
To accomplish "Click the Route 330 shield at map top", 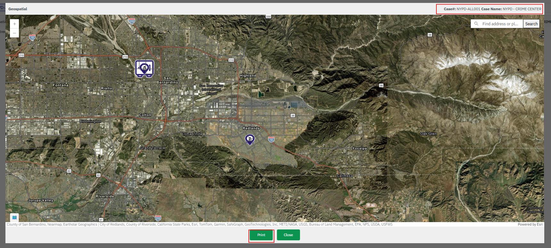I will pos(268,16).
